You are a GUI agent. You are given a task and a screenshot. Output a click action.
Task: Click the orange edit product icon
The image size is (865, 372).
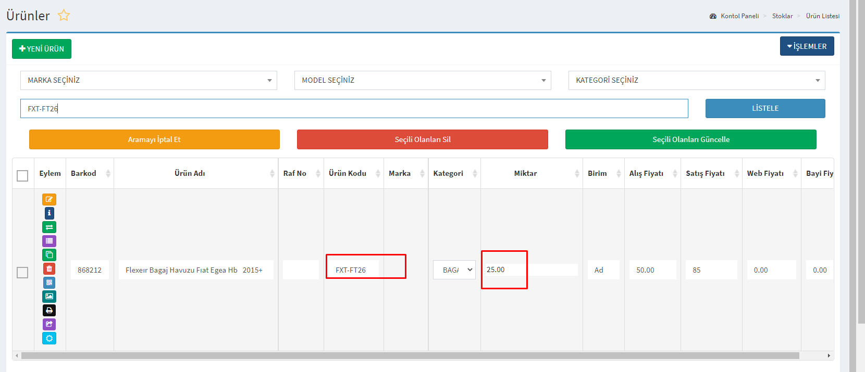(x=49, y=199)
